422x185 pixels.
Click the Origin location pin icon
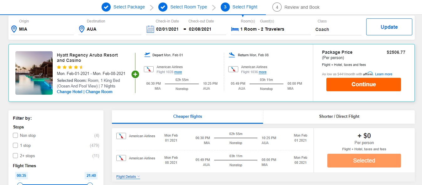coord(14,29)
